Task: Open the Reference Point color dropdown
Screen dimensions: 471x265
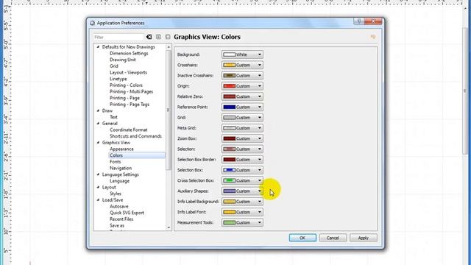Action: coord(242,107)
